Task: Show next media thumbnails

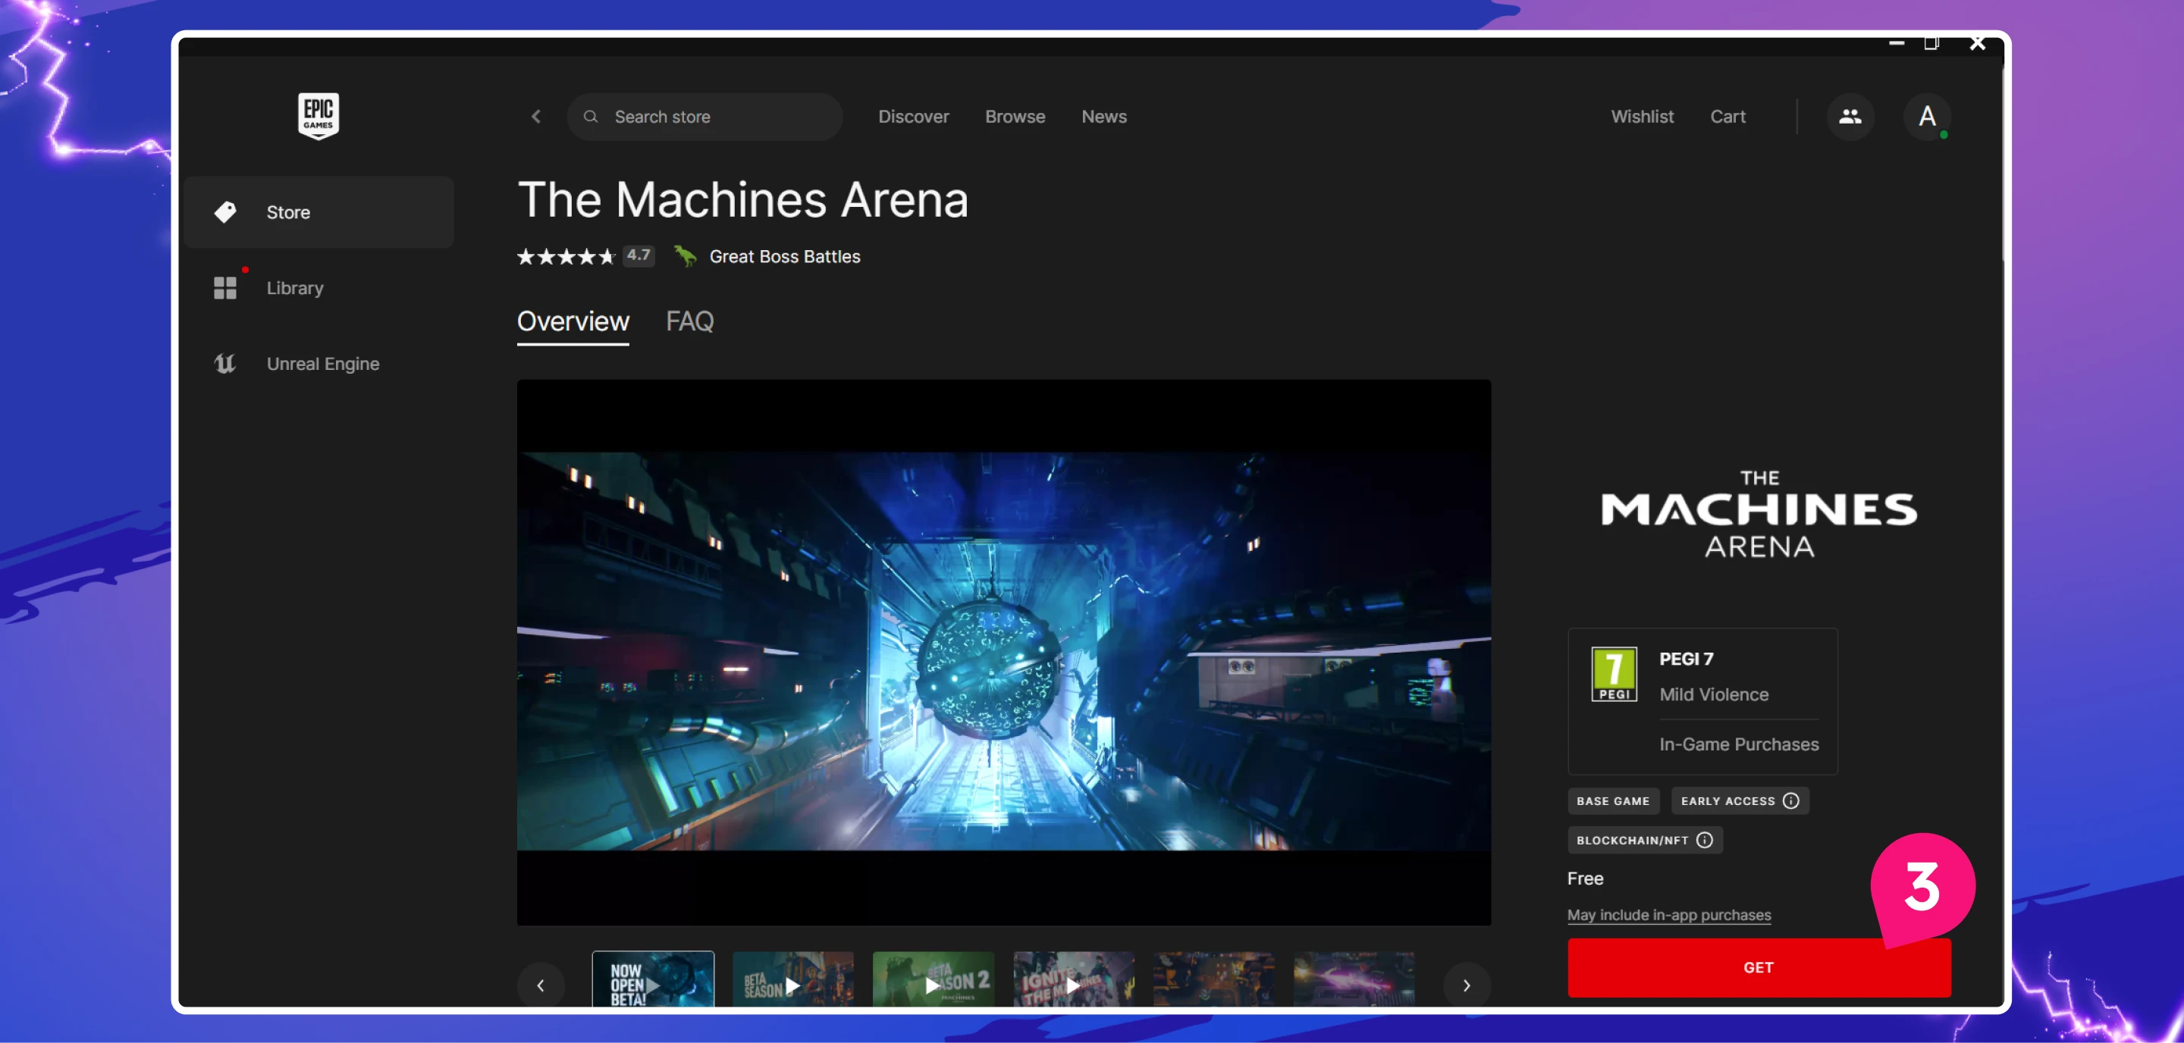Action: click(1467, 985)
